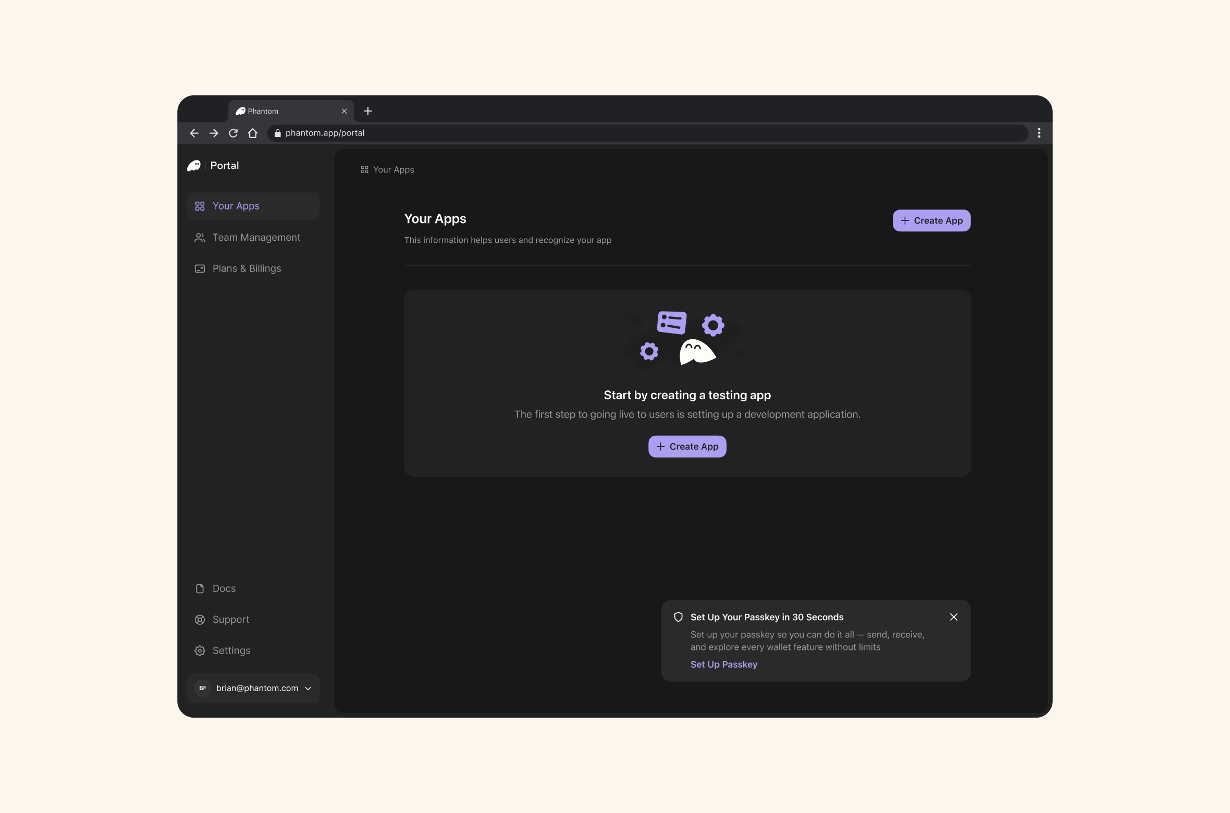The width and height of the screenshot is (1230, 813).
Task: Click the BF avatar badge
Action: [203, 688]
